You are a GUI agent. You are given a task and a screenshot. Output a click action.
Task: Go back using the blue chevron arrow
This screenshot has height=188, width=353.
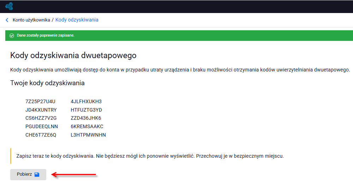click(x=7, y=20)
